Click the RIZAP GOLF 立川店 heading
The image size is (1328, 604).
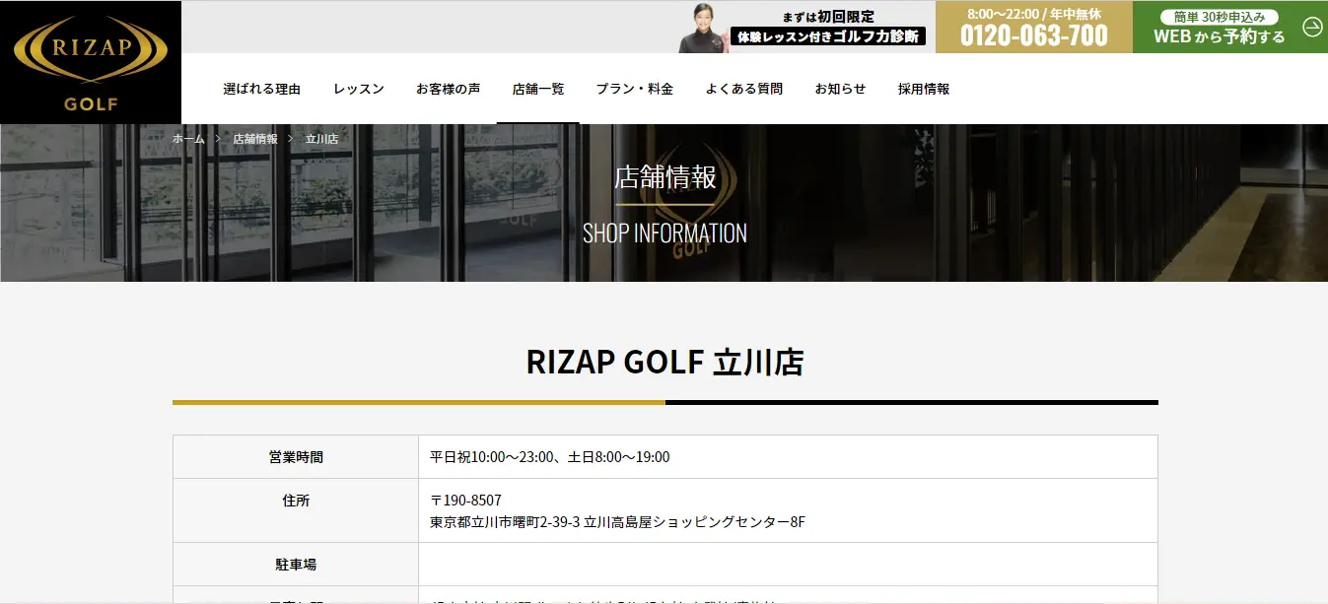(665, 363)
